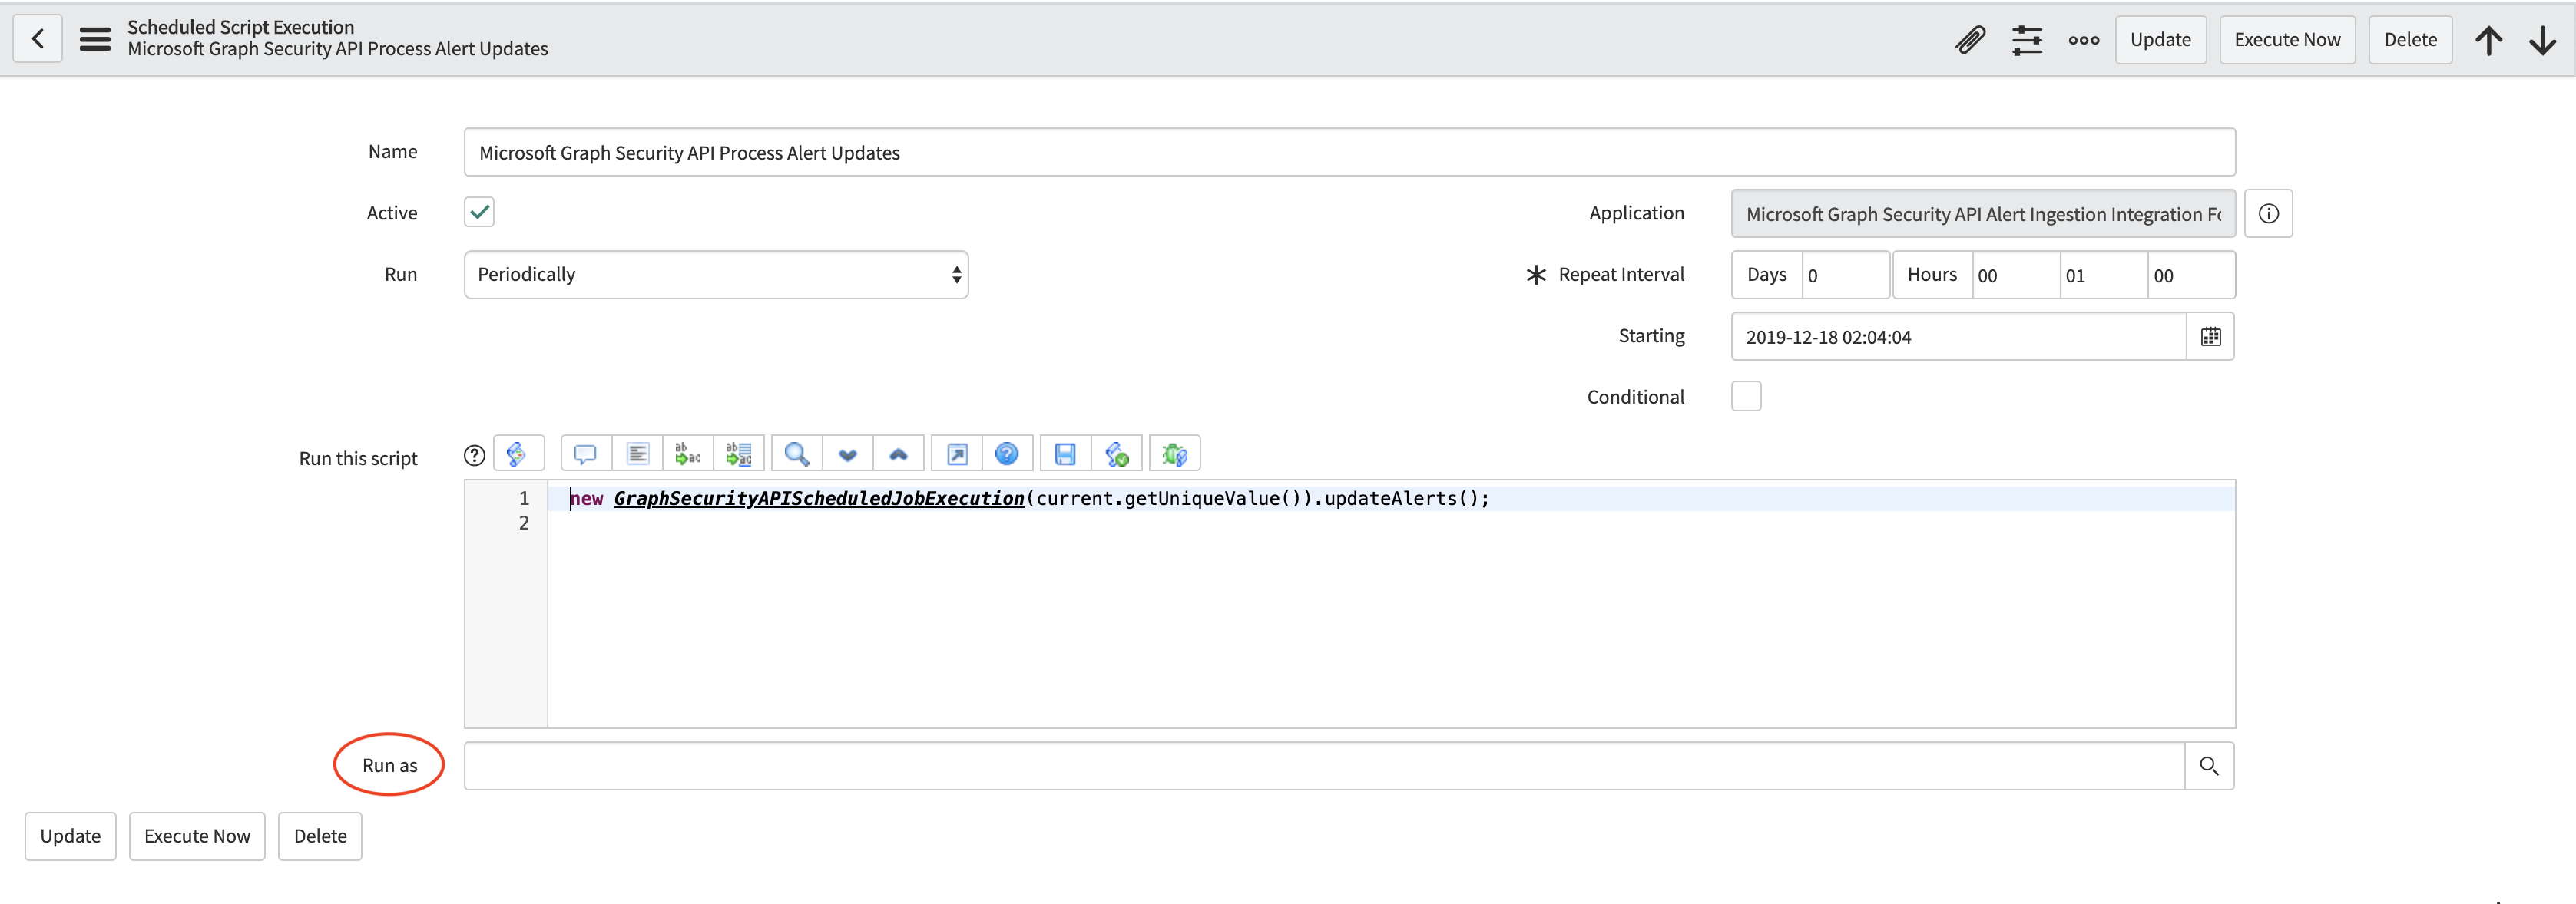Edit Repeat Interval Days value

click(x=1845, y=275)
